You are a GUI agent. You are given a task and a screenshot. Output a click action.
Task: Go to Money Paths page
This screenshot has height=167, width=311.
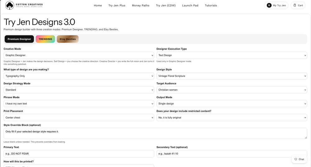pos(141,6)
